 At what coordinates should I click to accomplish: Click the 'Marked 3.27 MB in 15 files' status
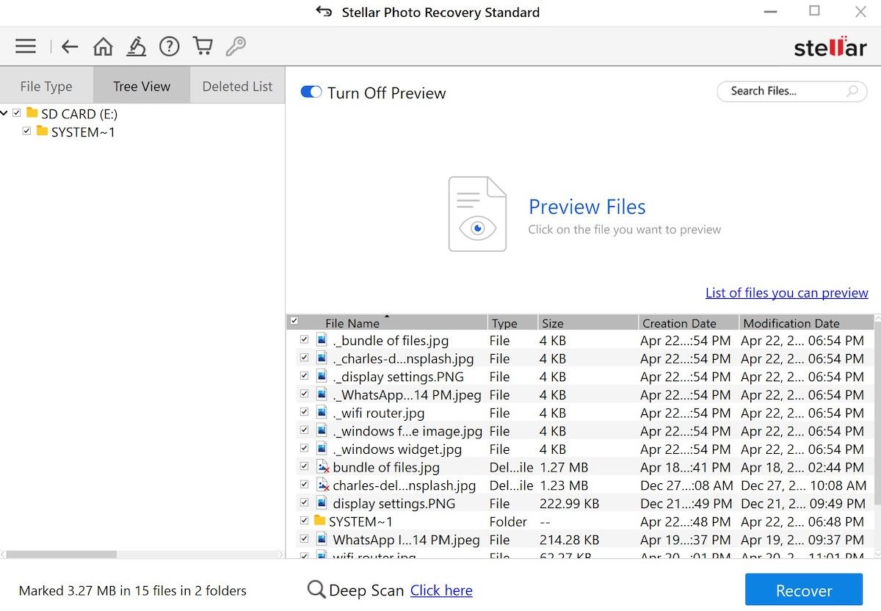pyautogui.click(x=132, y=590)
